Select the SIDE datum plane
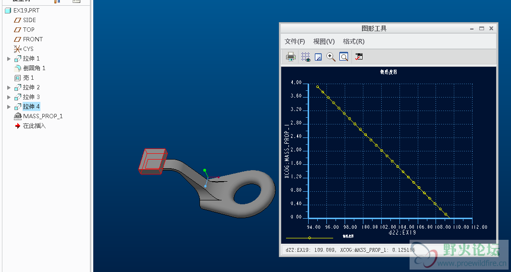 pyautogui.click(x=29, y=20)
